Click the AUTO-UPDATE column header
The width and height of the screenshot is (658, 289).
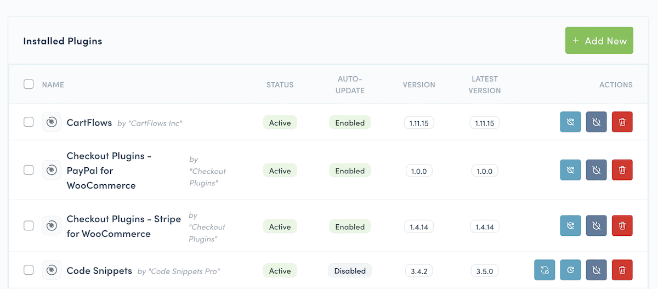pyautogui.click(x=350, y=84)
